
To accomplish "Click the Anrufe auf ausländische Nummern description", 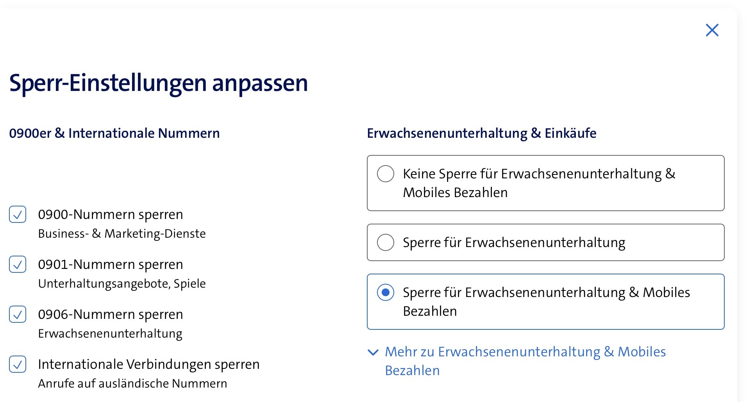I will [x=132, y=383].
